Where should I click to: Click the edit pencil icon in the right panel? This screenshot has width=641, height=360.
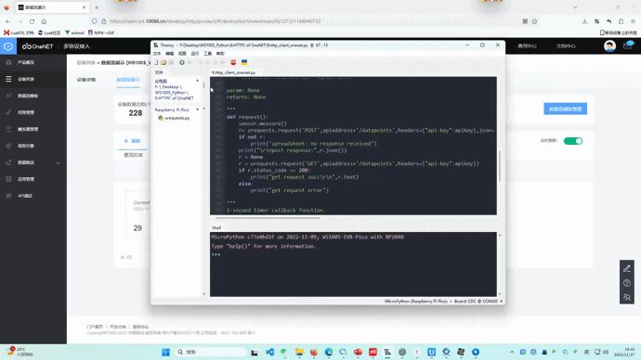627,268
